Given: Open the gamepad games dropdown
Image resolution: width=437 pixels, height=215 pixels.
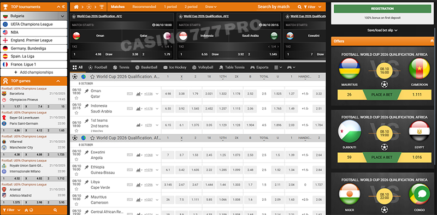Looking at the screenshot, I should pyautogui.click(x=291, y=68).
